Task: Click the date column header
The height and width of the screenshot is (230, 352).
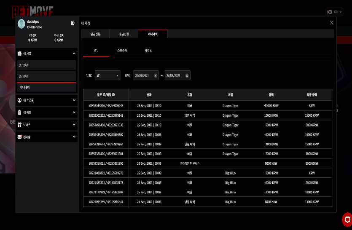Action: [149, 95]
